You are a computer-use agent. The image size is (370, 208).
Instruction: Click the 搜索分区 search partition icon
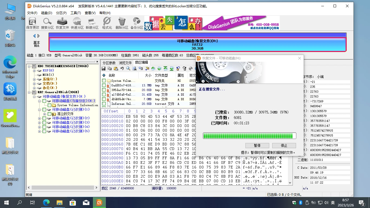coord(47,23)
